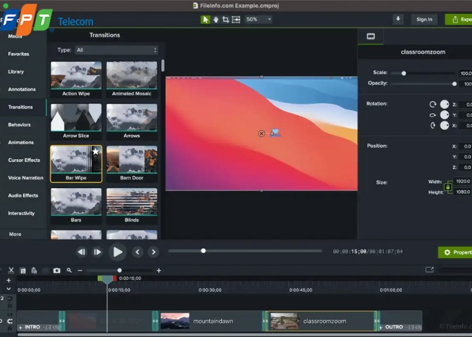The width and height of the screenshot is (472, 337).
Task: Click the X rotation arrow icon
Action: click(433, 125)
